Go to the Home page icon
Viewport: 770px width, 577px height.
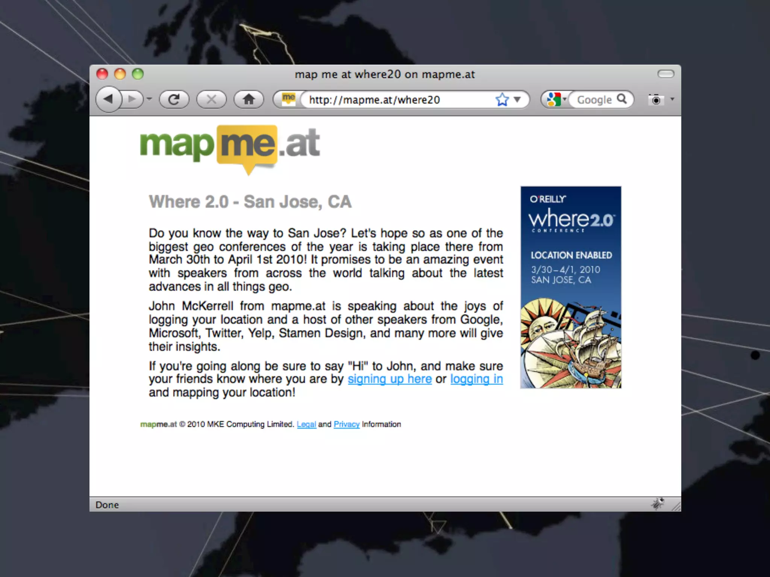pyautogui.click(x=249, y=100)
